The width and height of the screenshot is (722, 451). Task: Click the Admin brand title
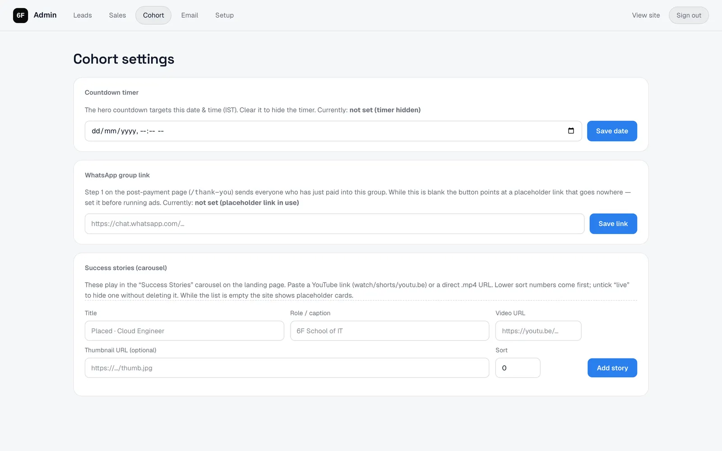tap(45, 15)
